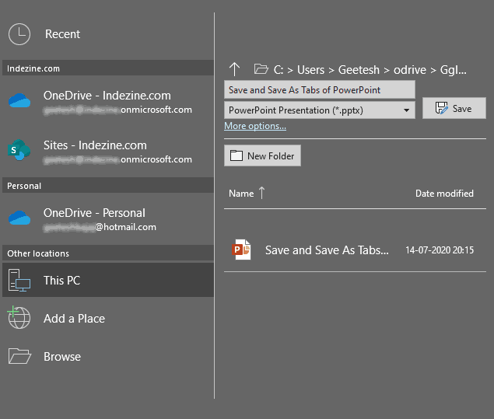Open the More options link

[255, 126]
